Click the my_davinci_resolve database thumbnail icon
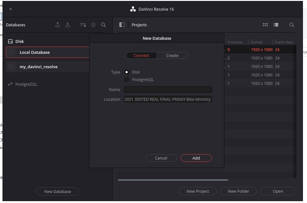The image size is (307, 203). [12, 67]
